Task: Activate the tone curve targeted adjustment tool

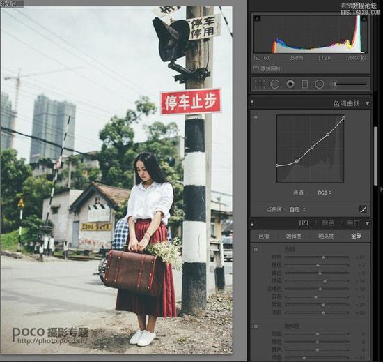Action: [256, 117]
